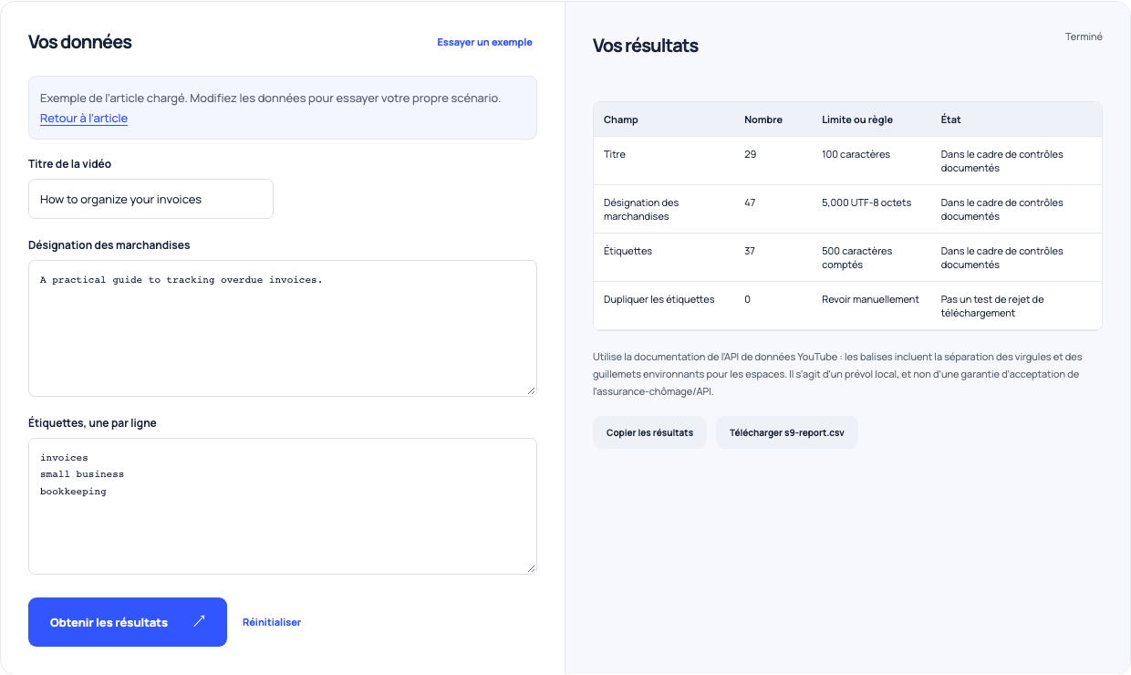Open the Retour à l'article link
Viewport: 1131px width, 675px height.
84,119
